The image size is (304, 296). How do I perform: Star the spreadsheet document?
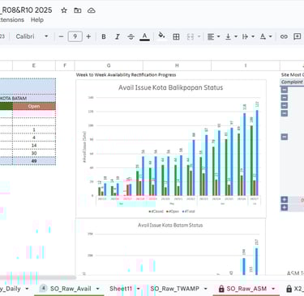coord(64,11)
